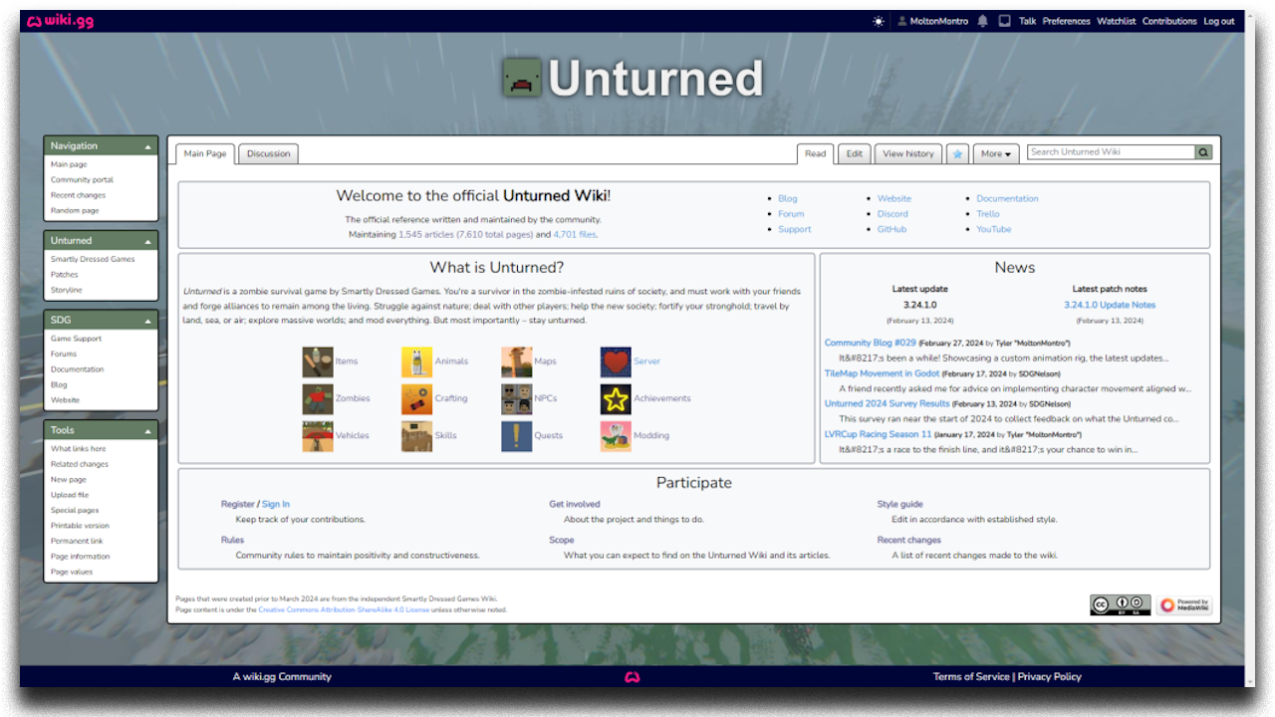Toggle the light/dark theme sun icon
Image resolution: width=1275 pixels, height=717 pixels.
click(879, 21)
